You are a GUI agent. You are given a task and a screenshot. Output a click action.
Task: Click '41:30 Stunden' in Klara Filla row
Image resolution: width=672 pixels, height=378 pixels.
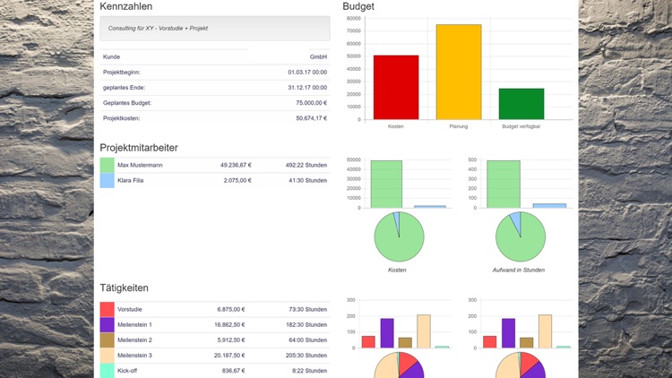pyautogui.click(x=307, y=180)
